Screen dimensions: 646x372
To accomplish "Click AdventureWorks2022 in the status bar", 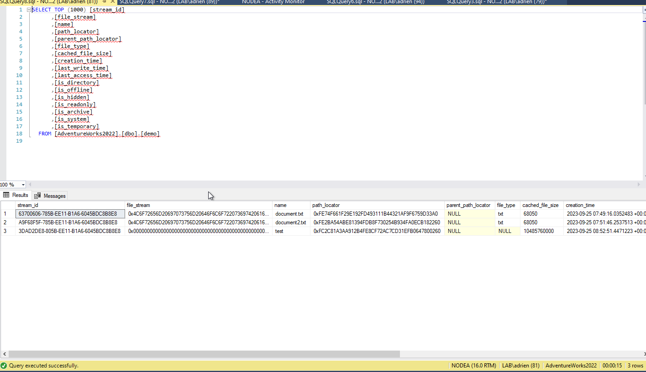I will point(571,366).
